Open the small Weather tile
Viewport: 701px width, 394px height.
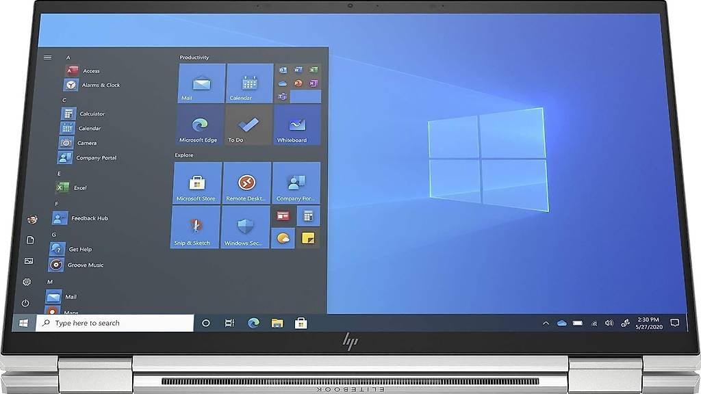(283, 238)
